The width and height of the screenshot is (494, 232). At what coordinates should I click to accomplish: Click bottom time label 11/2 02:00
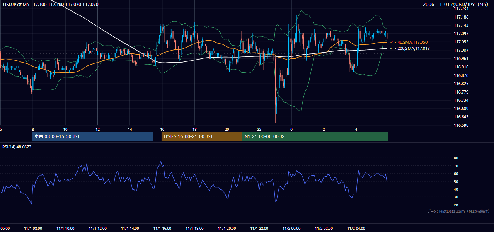click(x=324, y=229)
